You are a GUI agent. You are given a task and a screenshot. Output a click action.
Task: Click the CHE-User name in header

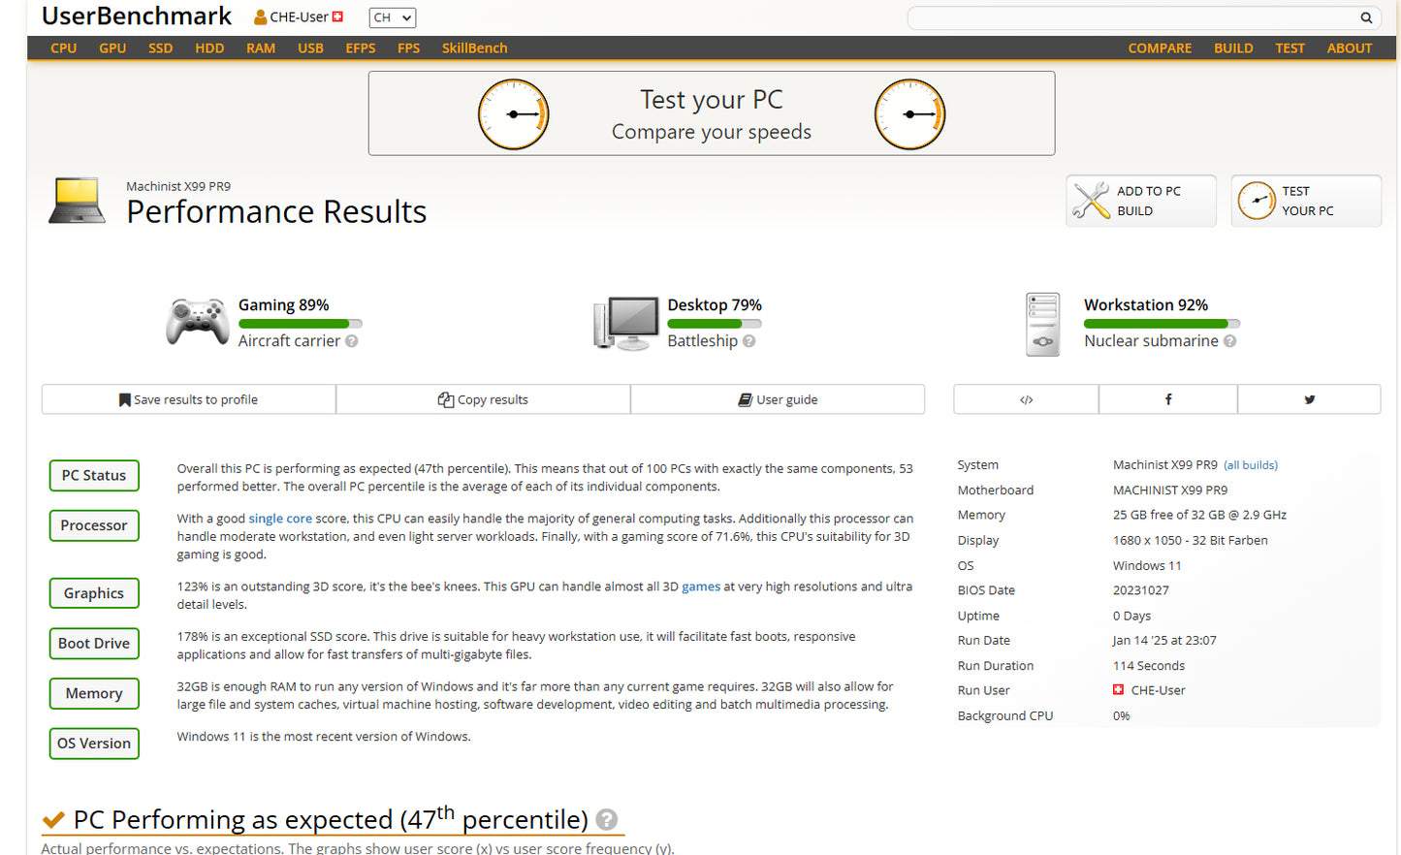pyautogui.click(x=299, y=17)
